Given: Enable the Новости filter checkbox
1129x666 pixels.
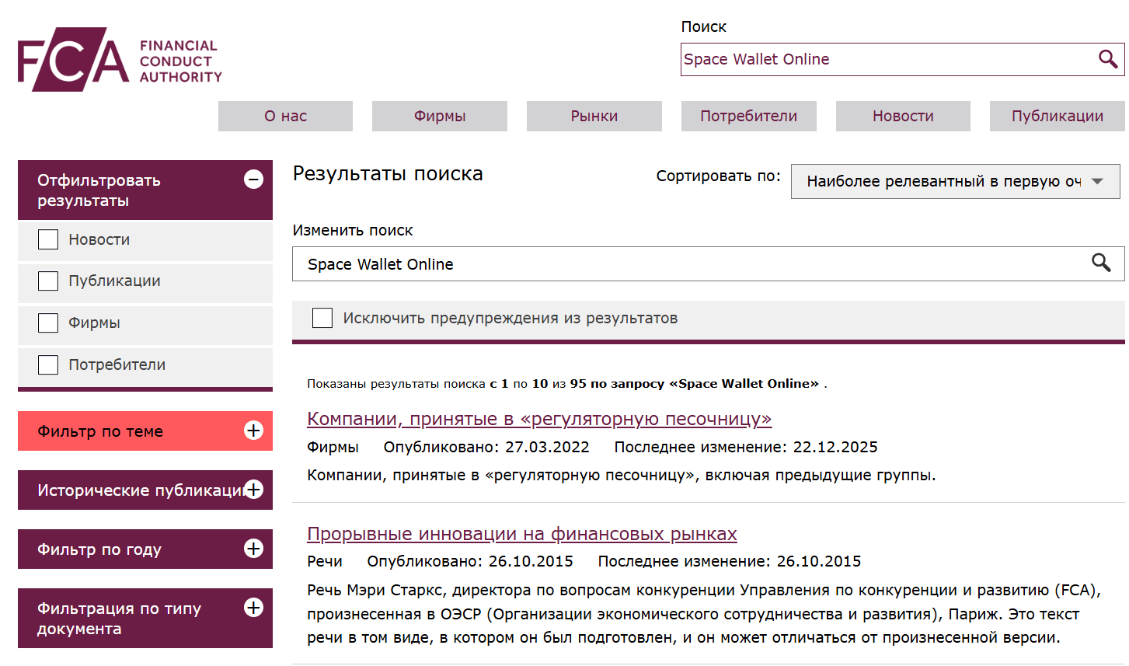Looking at the screenshot, I should tap(47, 239).
